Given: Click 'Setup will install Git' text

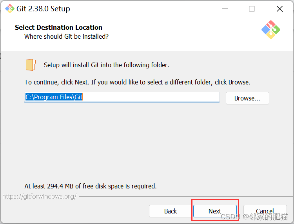Looking at the screenshot, I should [107, 65].
